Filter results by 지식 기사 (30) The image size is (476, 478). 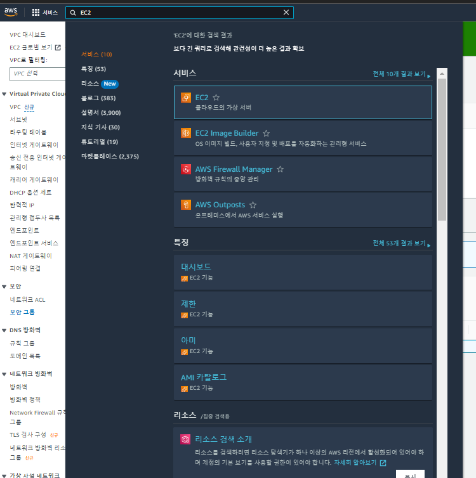coord(100,127)
